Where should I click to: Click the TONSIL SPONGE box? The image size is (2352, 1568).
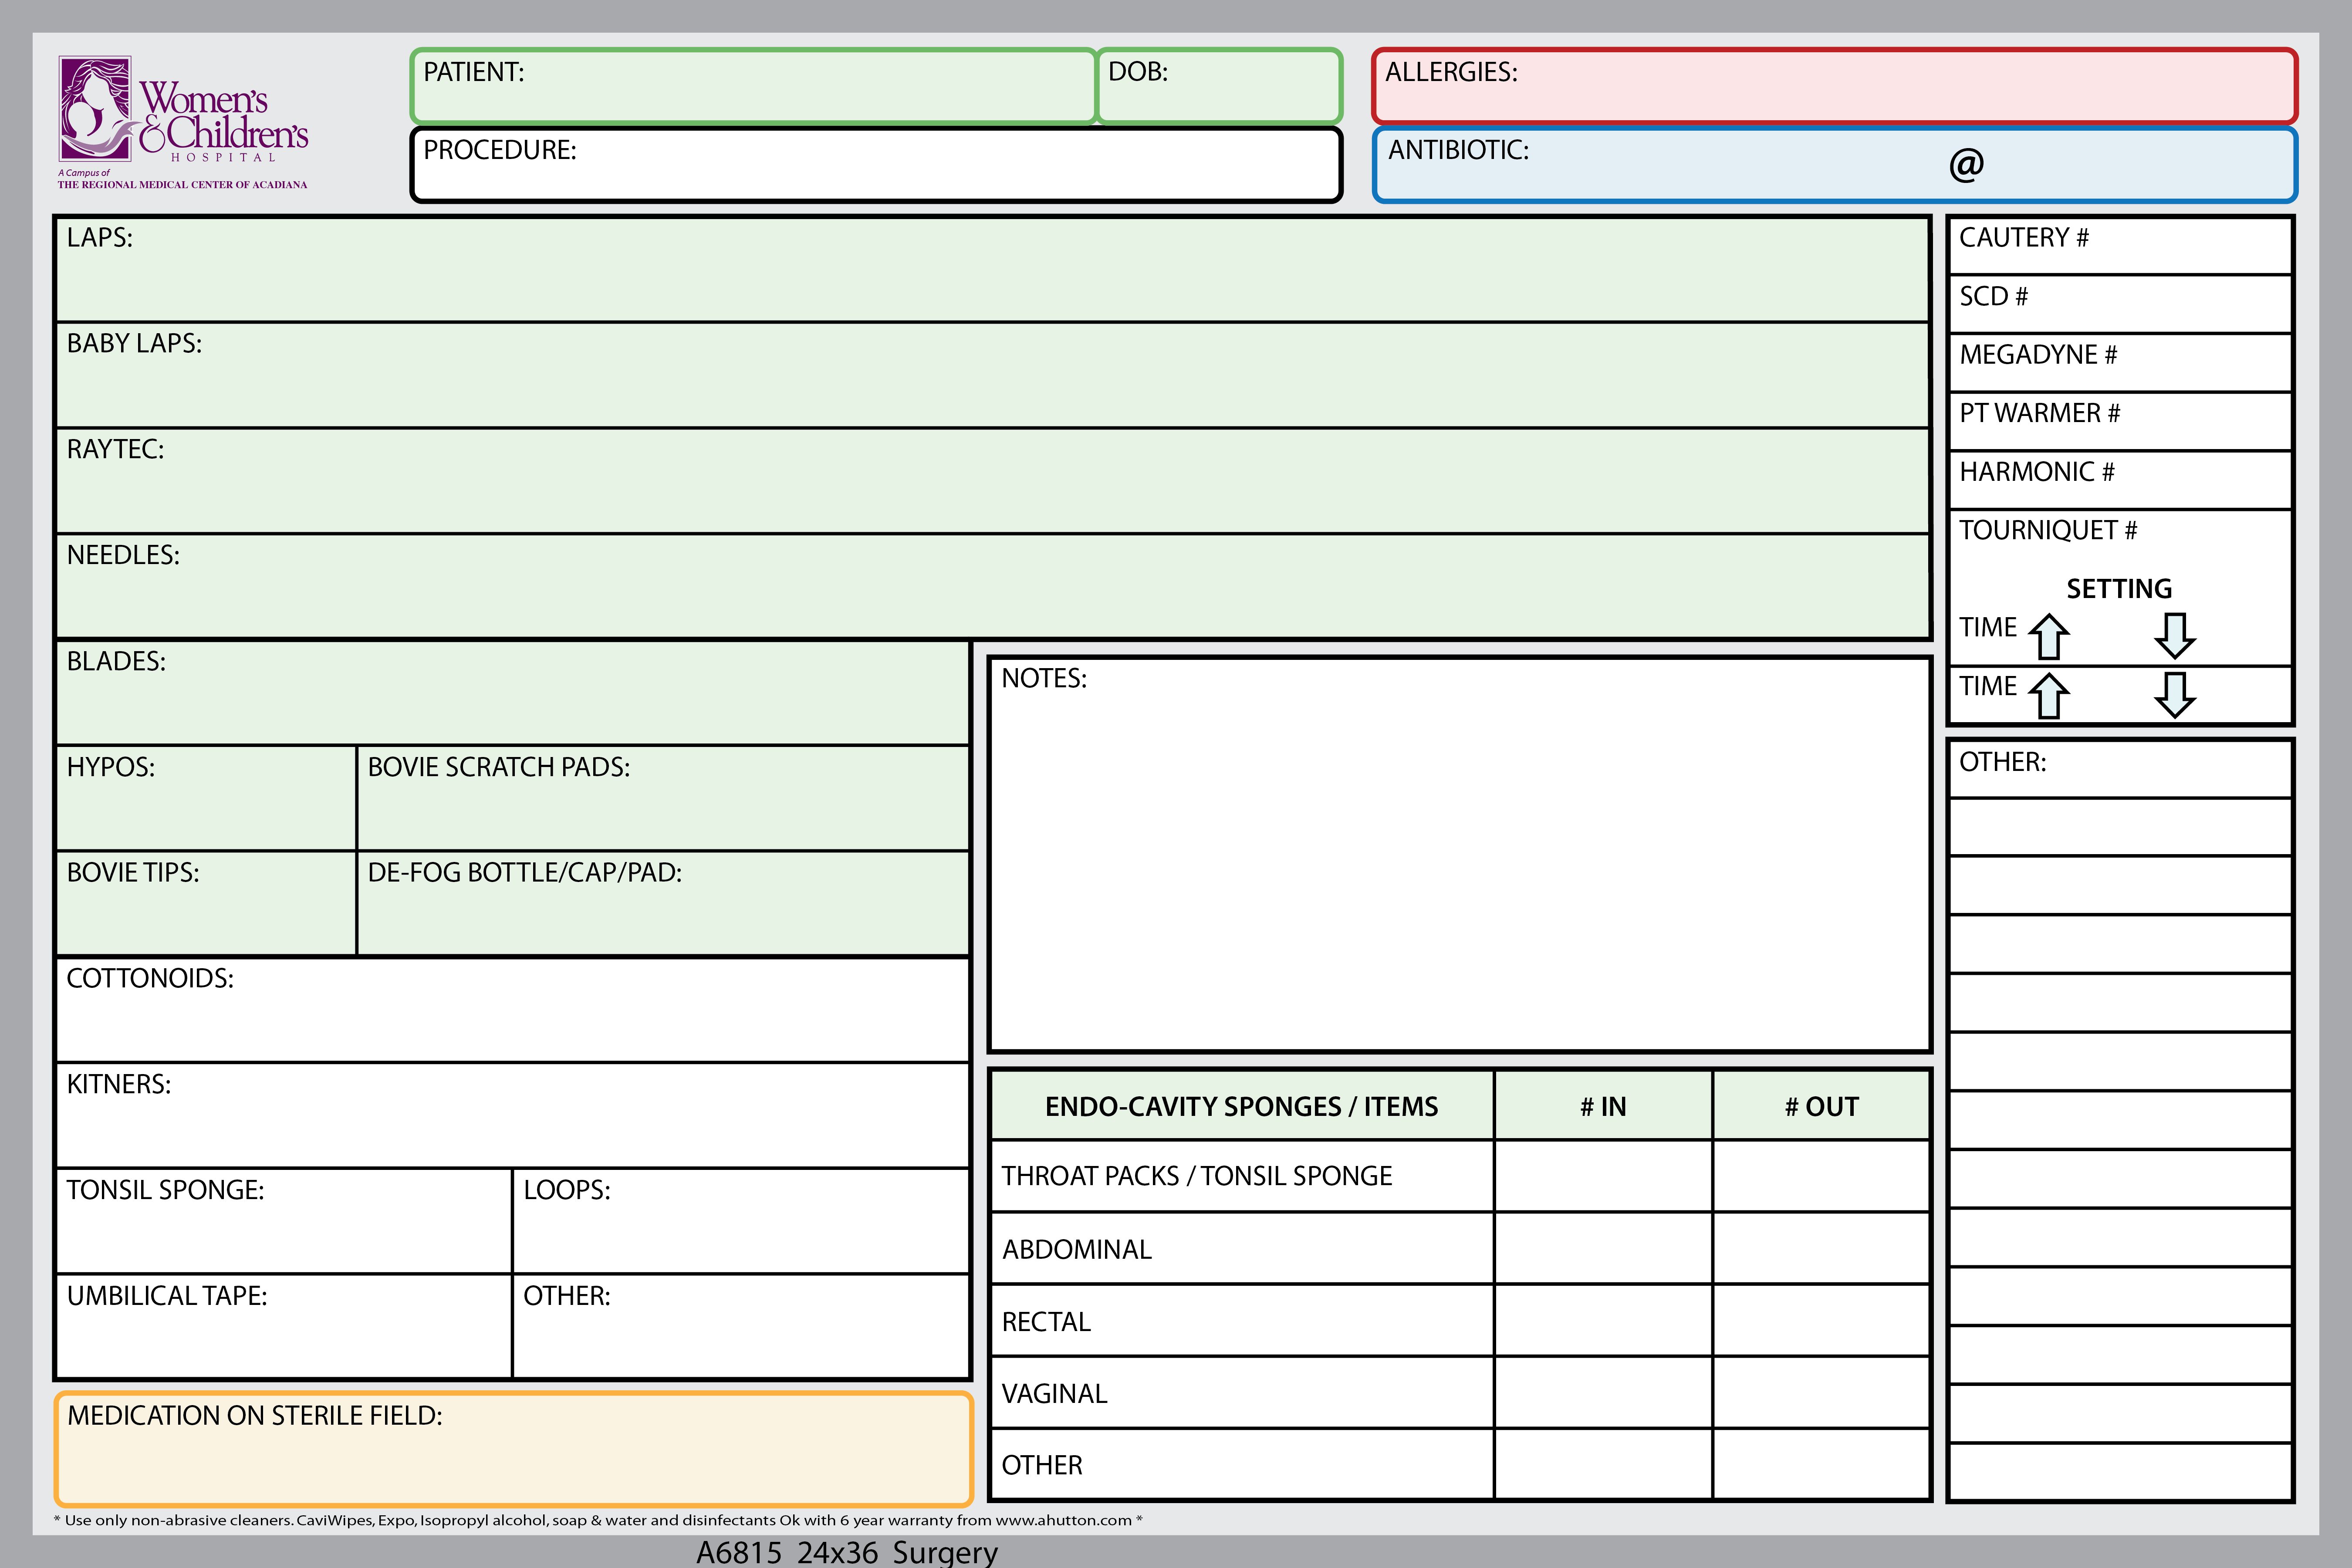coord(284,1221)
